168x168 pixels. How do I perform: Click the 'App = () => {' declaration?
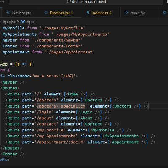[16, 64]
